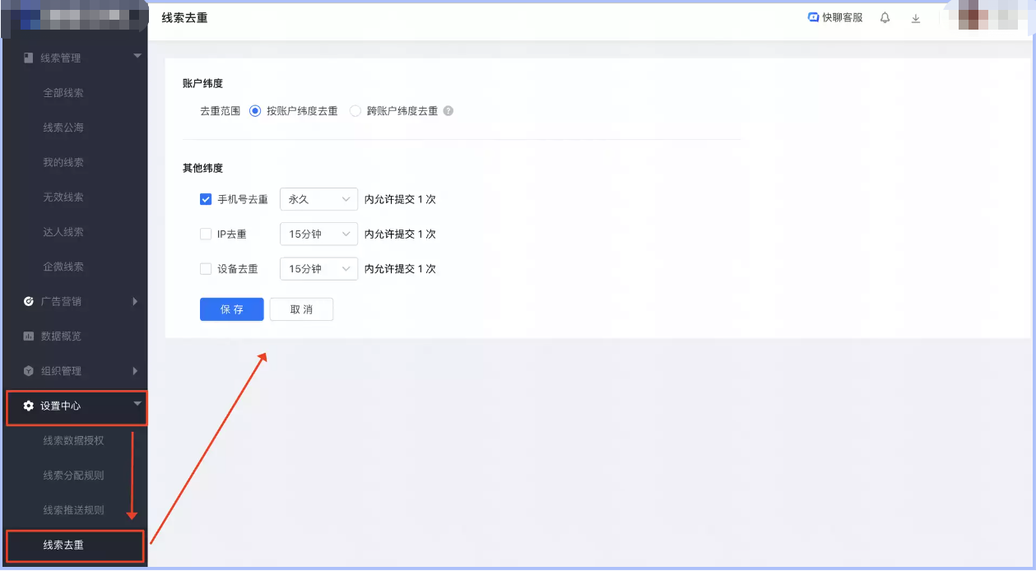This screenshot has height=571, width=1036.
Task: Click the download icon in top bar
Action: click(916, 17)
